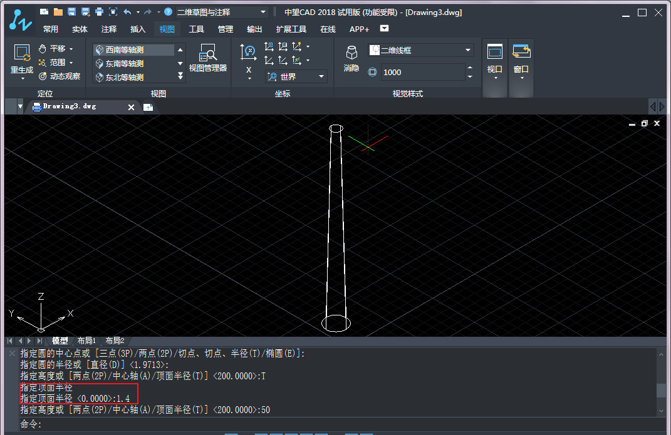The image size is (671, 435).
Task: Select the 动态观察 orbit tool
Action: click(x=60, y=76)
